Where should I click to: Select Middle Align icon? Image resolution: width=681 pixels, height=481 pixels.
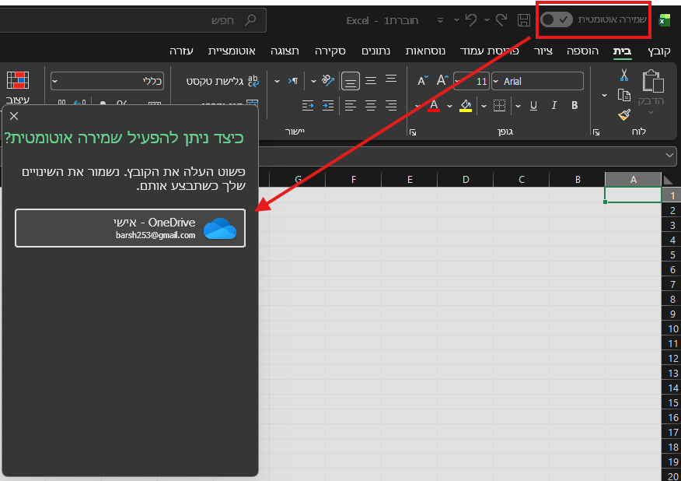371,80
